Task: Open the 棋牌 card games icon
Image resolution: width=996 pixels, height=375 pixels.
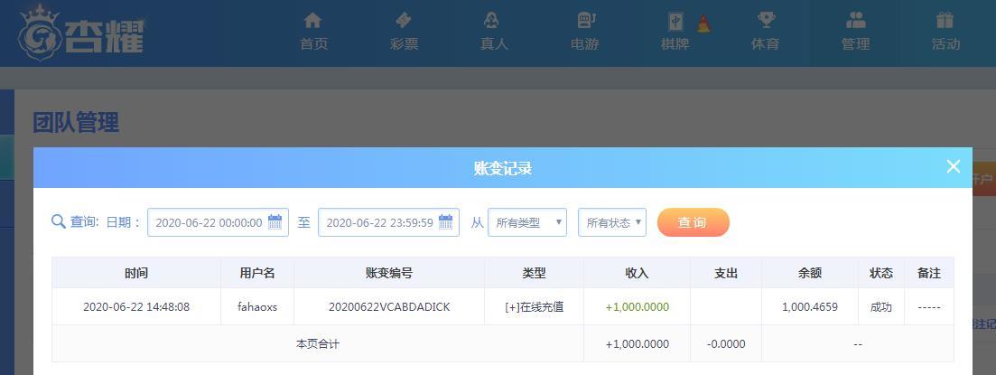Action: [x=675, y=22]
